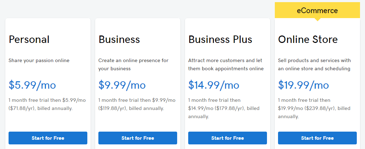
Task: Click the $5.99/mo price
Action: tap(32, 85)
